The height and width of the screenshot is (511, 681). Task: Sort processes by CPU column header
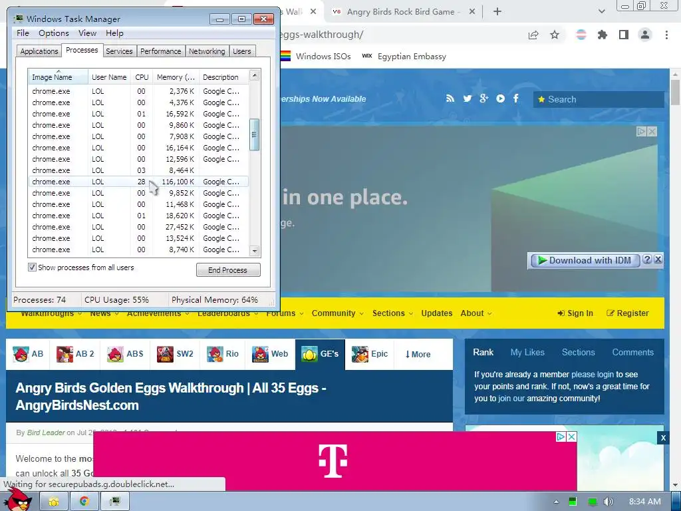click(142, 77)
